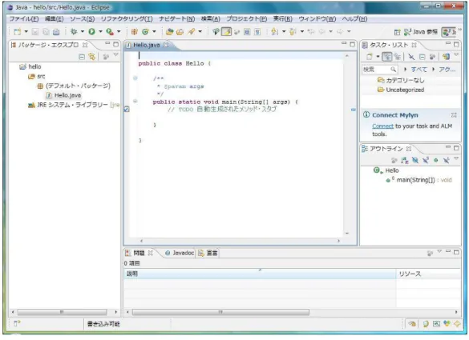Select the (デフォルト・パッケージ) node
Screen dimensions: 469x340
point(74,86)
